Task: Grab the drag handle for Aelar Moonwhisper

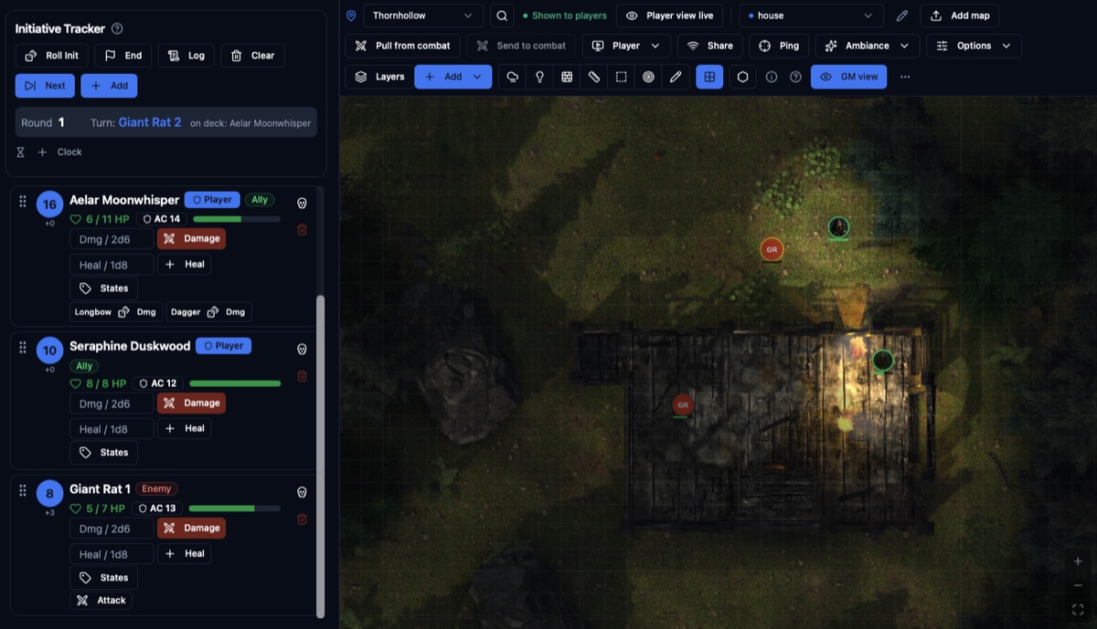Action: (x=23, y=201)
